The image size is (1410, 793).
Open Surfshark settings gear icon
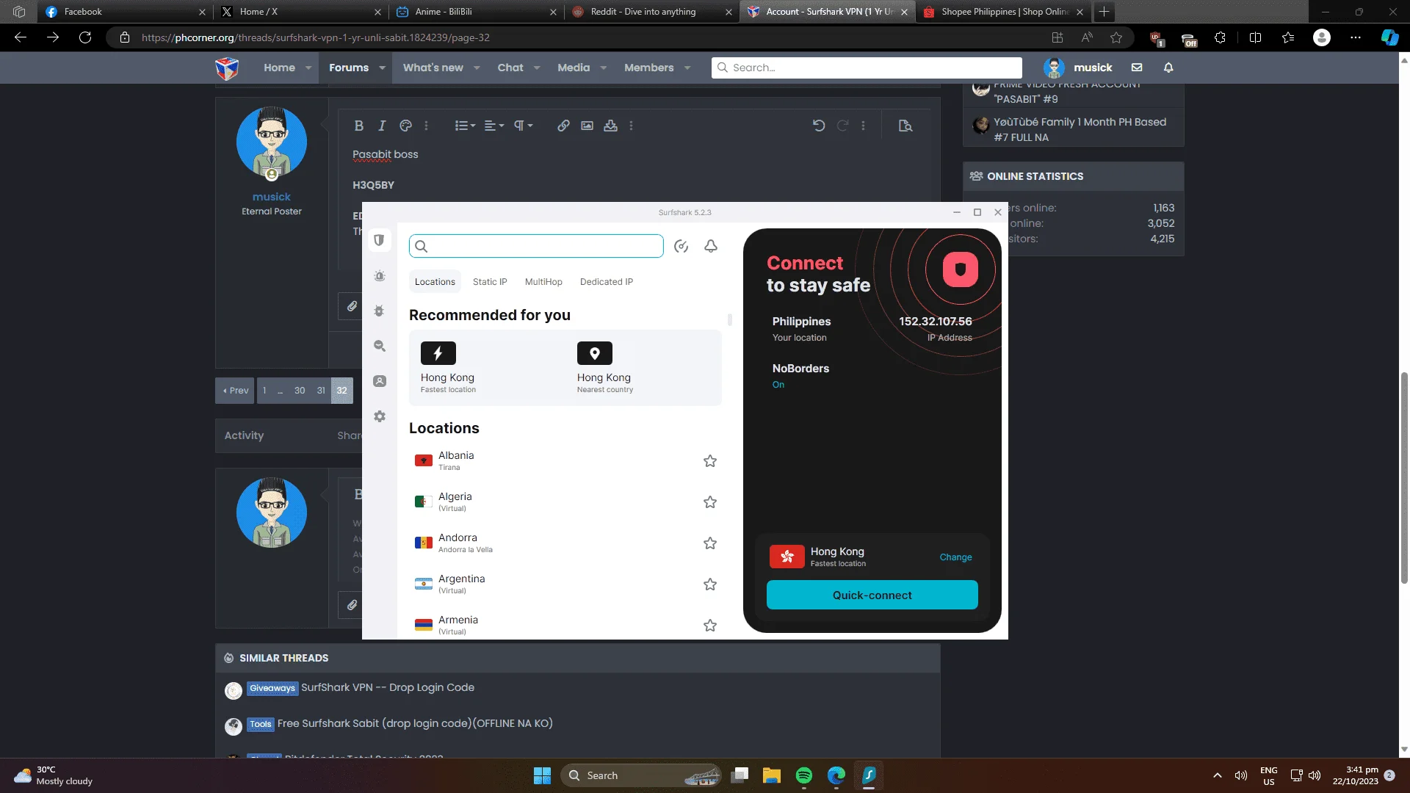[379, 416]
